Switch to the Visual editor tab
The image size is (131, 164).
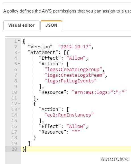point(21,25)
